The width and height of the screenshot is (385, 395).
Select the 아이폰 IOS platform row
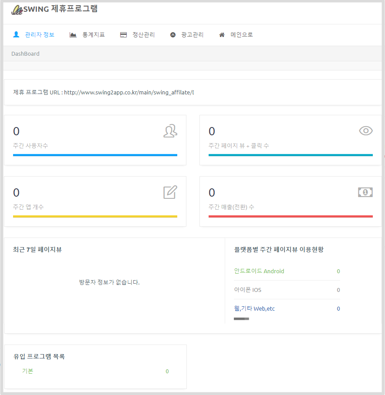click(248, 290)
